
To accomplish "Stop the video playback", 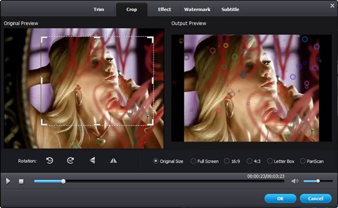I will (21, 182).
